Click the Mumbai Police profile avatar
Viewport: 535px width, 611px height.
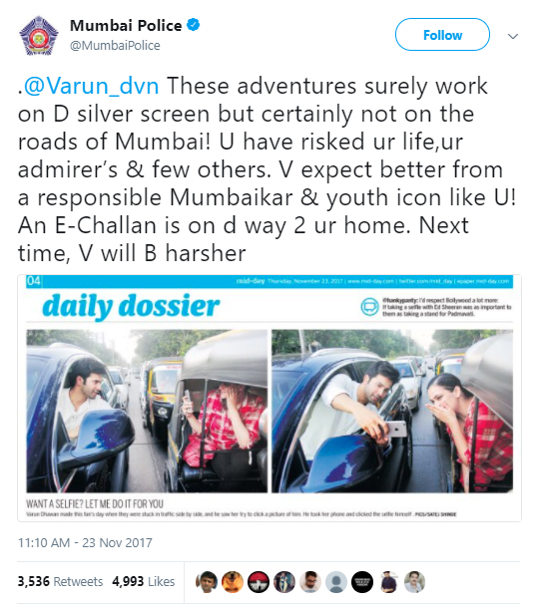39,36
